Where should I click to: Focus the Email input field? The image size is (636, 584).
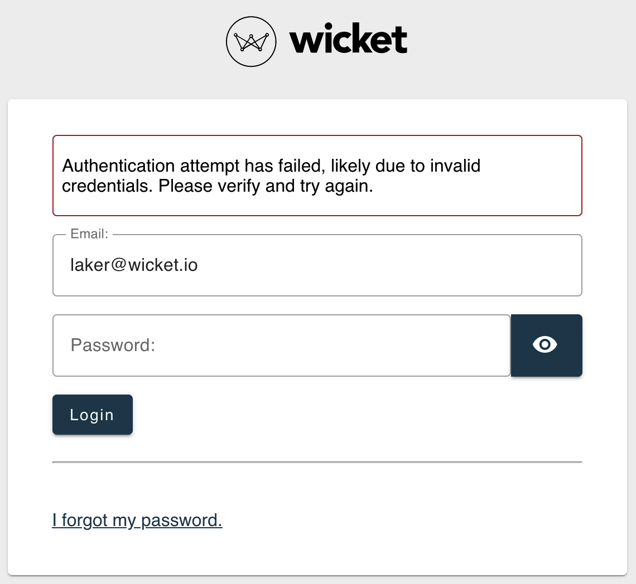[317, 265]
